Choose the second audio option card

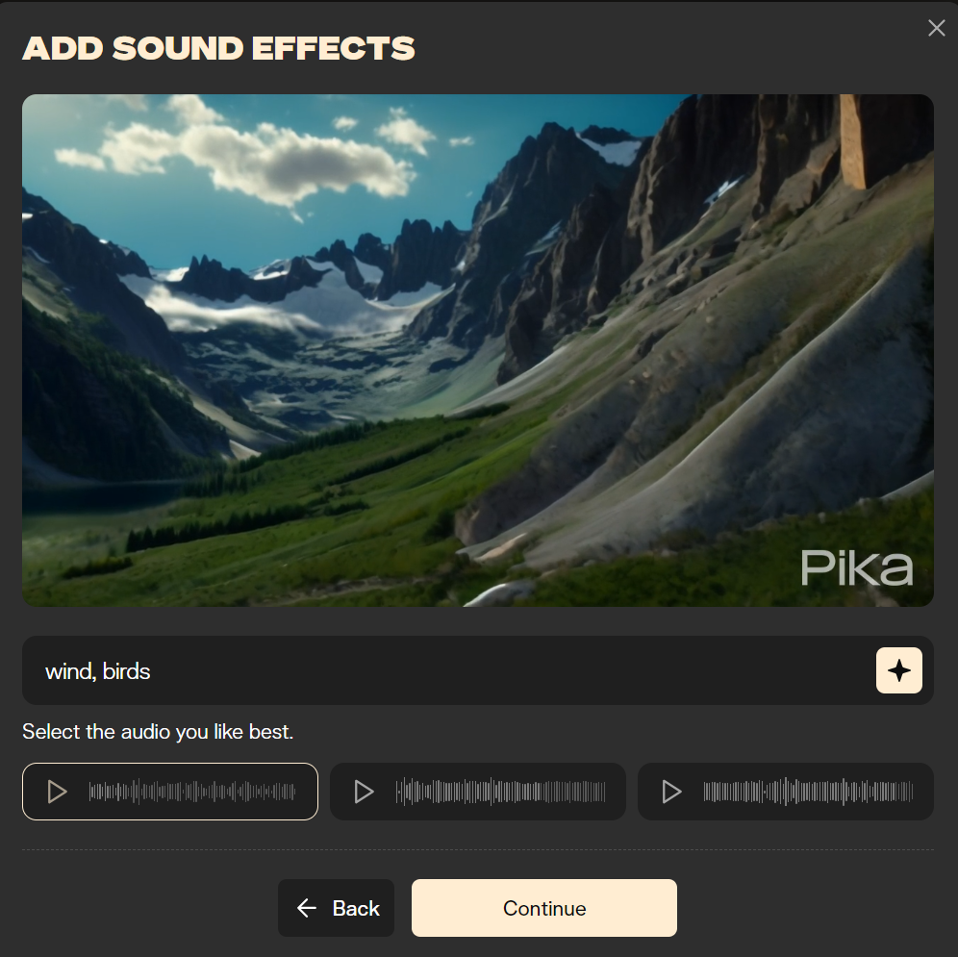click(x=478, y=792)
